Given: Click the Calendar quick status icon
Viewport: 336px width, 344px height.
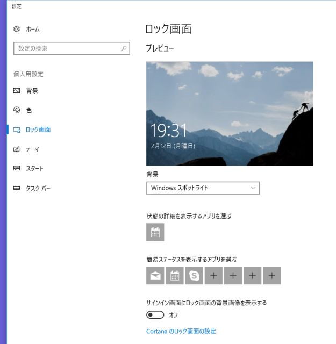Looking at the screenshot, I should pyautogui.click(x=175, y=276).
